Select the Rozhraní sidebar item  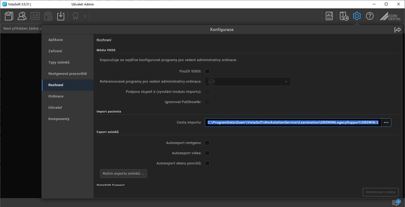tap(68, 85)
